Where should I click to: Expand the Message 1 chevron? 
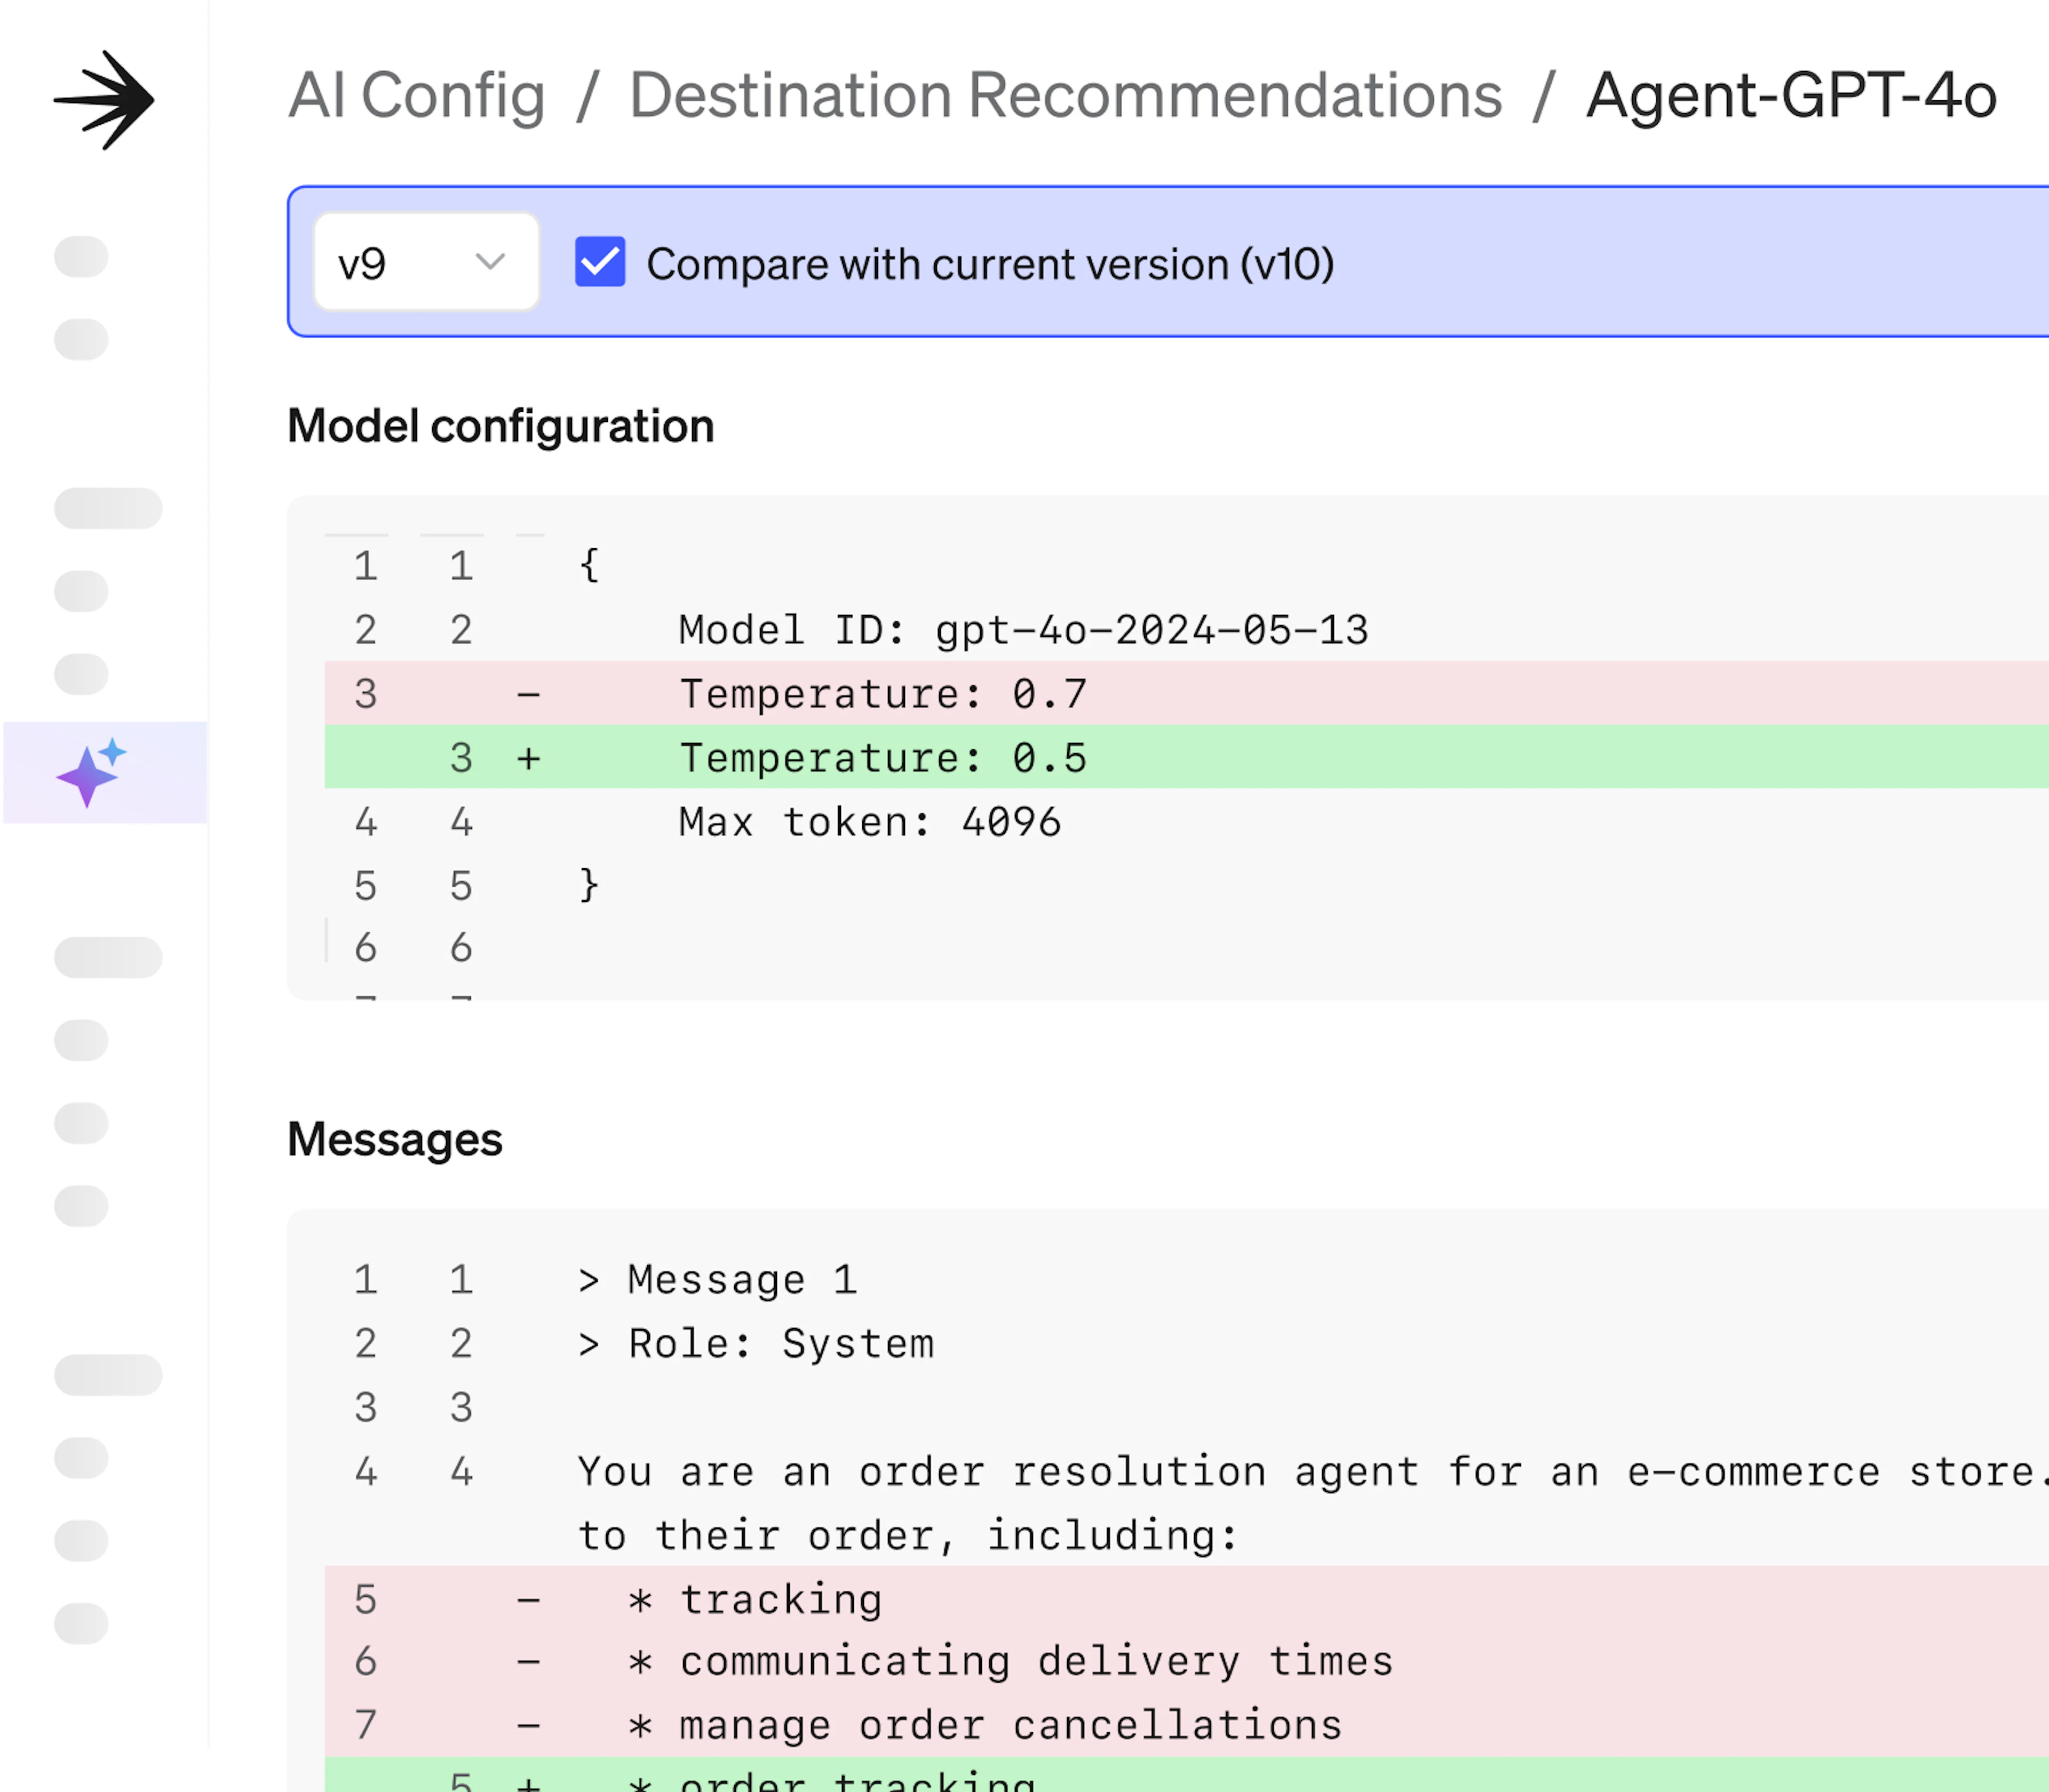click(x=588, y=1281)
